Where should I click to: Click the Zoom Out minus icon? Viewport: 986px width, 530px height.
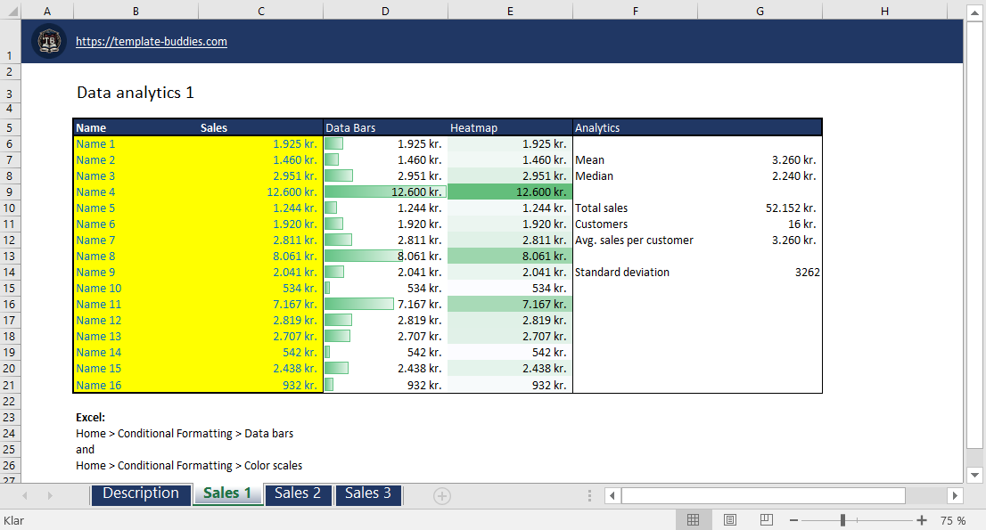[793, 519]
